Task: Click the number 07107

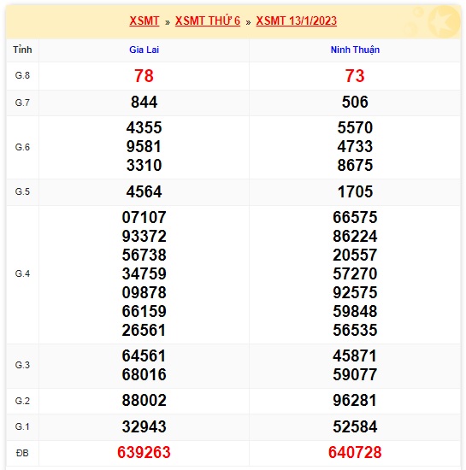Action: click(144, 218)
